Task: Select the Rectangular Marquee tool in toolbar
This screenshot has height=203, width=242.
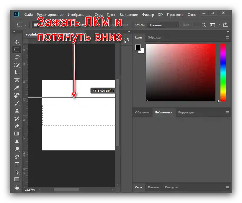Action: point(17,49)
